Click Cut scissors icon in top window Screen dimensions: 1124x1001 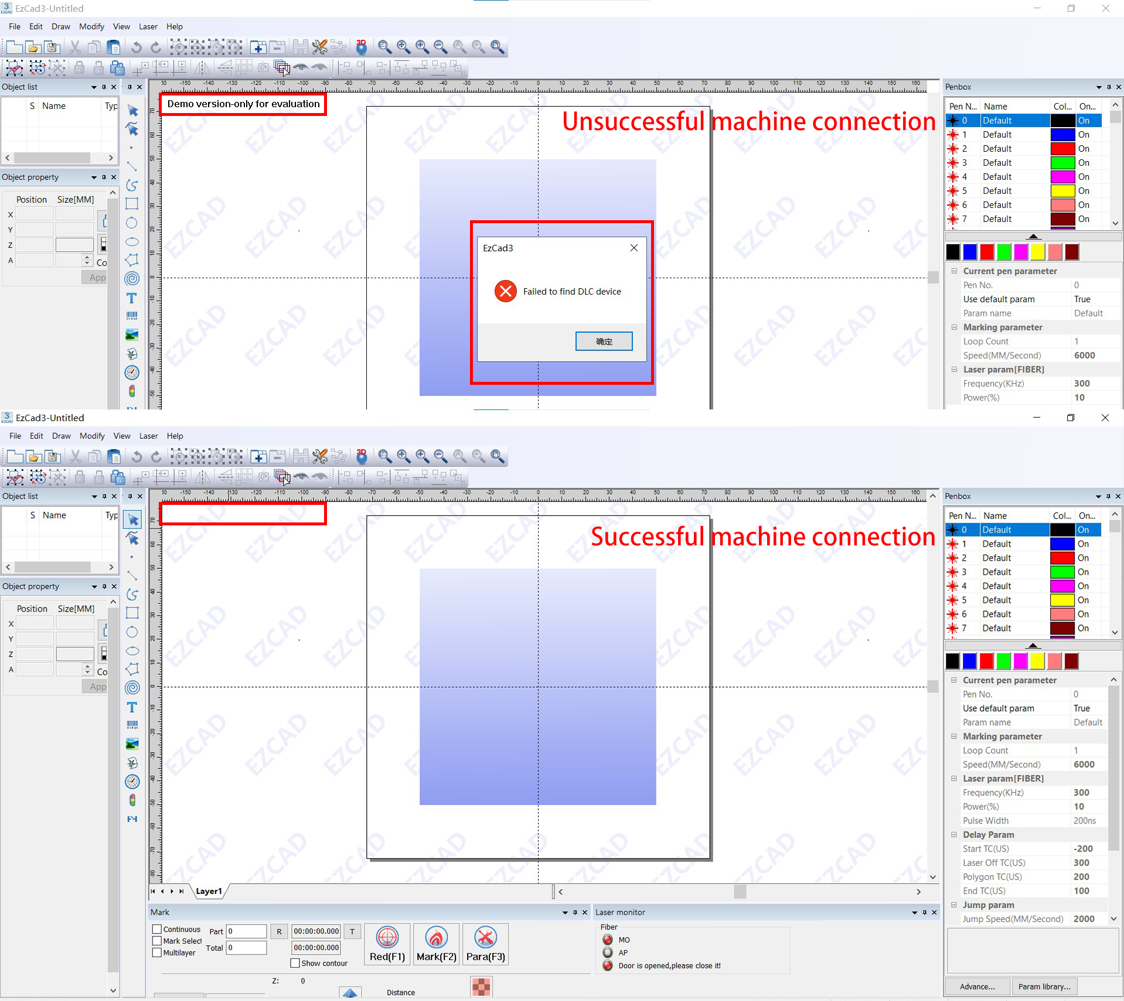[x=75, y=47]
